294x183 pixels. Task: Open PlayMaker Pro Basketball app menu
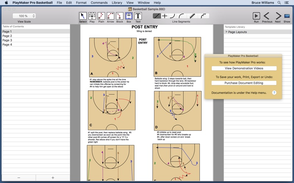(x=32, y=3)
